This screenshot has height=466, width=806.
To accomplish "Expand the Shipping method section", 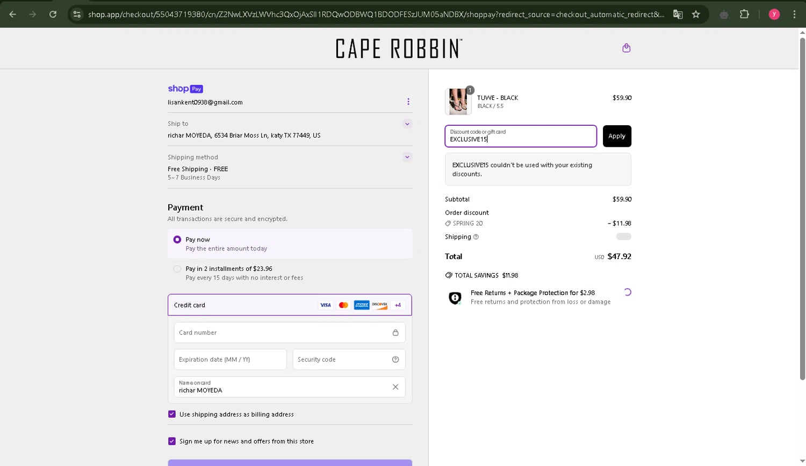I will (407, 157).
